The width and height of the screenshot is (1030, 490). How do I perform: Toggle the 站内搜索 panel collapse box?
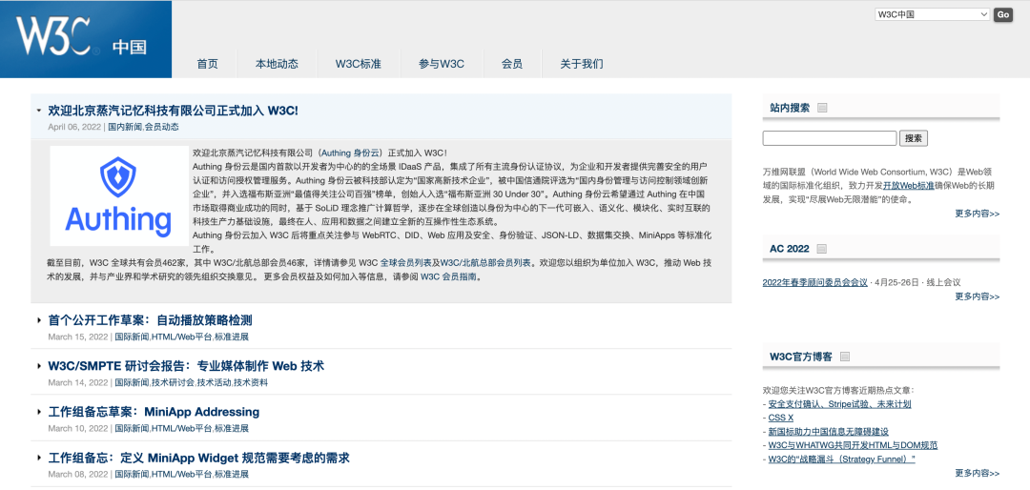tap(822, 109)
